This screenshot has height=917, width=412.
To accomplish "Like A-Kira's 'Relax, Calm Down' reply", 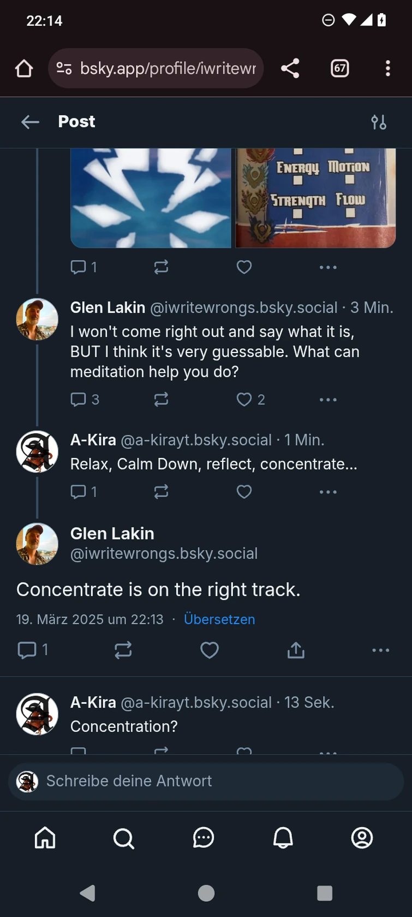I will (244, 492).
